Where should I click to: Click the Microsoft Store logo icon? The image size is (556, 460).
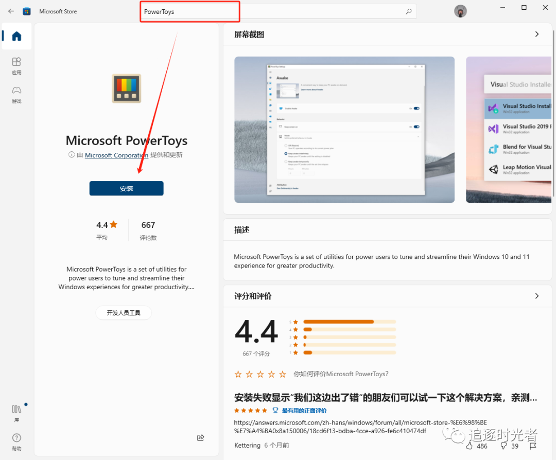click(26, 11)
